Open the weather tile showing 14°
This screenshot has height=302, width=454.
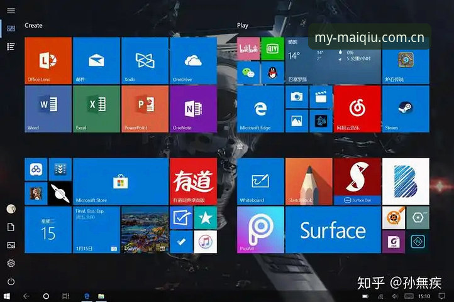[333, 60]
